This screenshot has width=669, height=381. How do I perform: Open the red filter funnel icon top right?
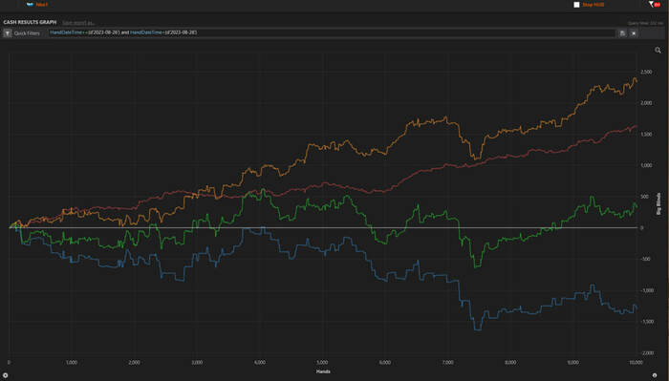point(654,4)
